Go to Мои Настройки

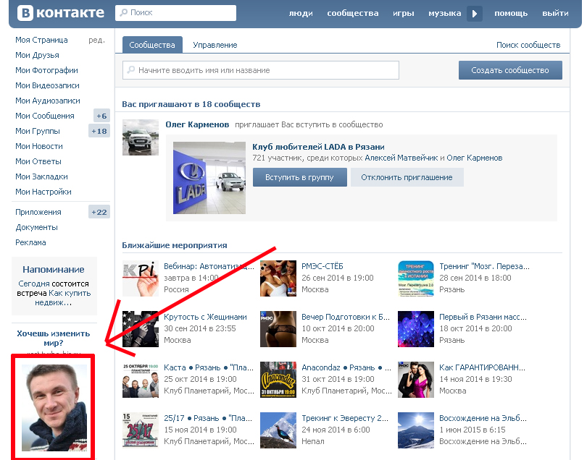click(x=43, y=192)
